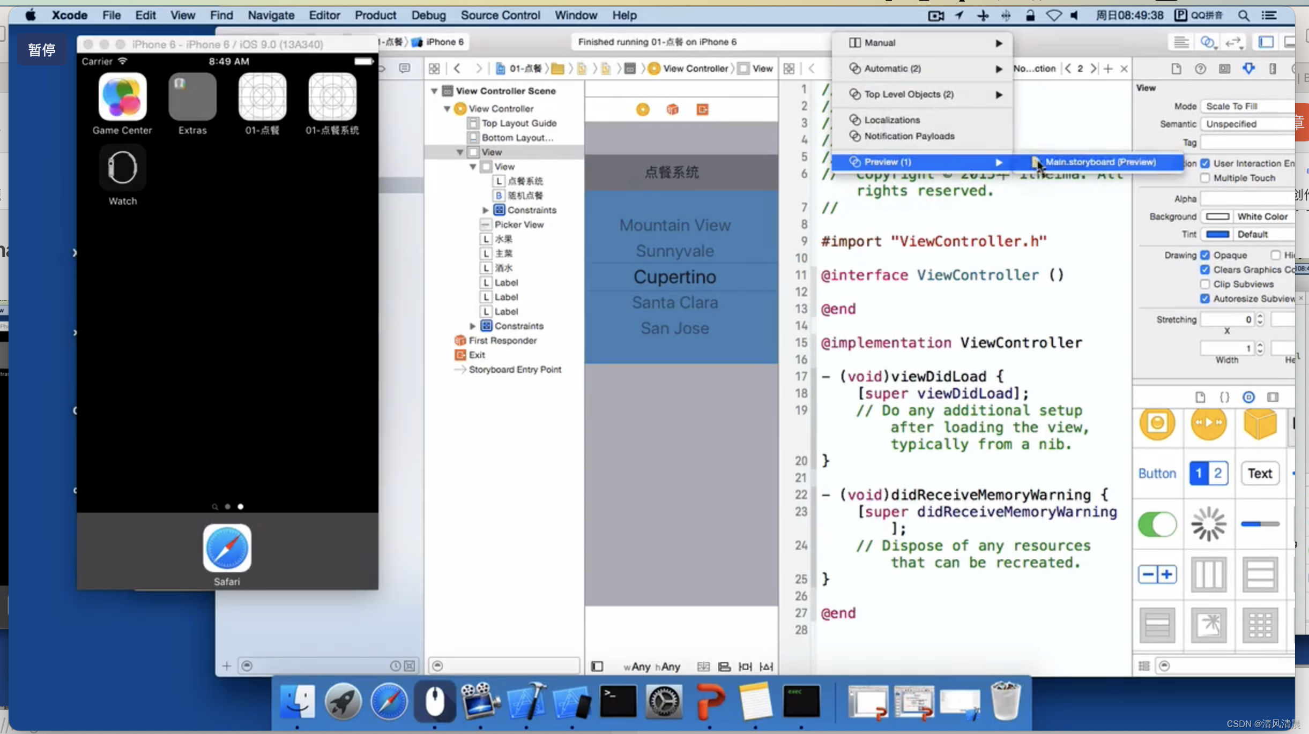Open the Pin constraints tool
This screenshot has height=734, width=1309.
745,666
